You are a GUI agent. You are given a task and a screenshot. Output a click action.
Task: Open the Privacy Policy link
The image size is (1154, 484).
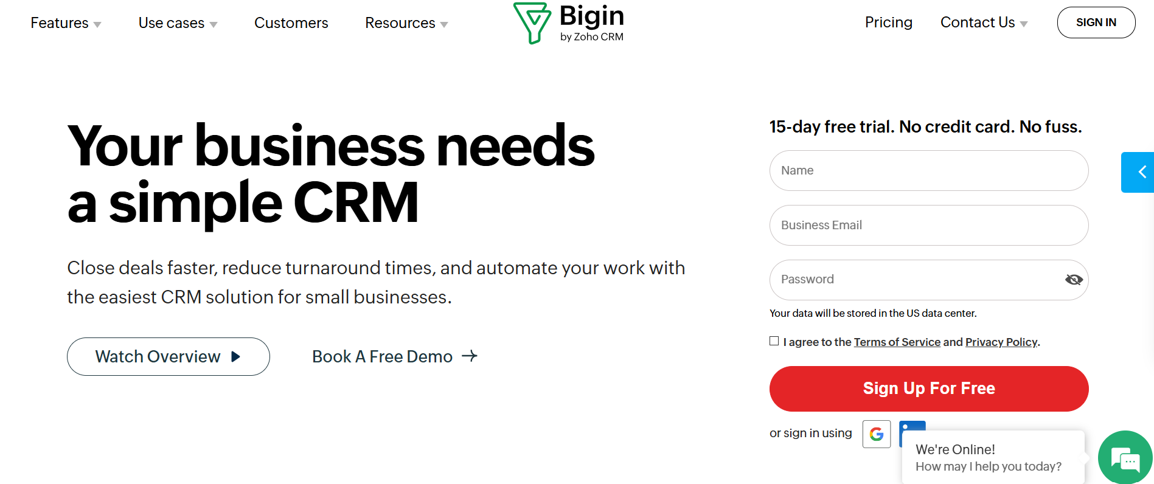coord(1001,342)
